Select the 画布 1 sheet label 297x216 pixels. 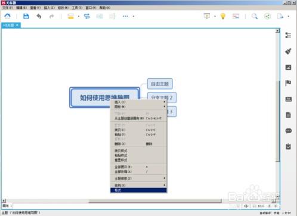click(x=7, y=206)
